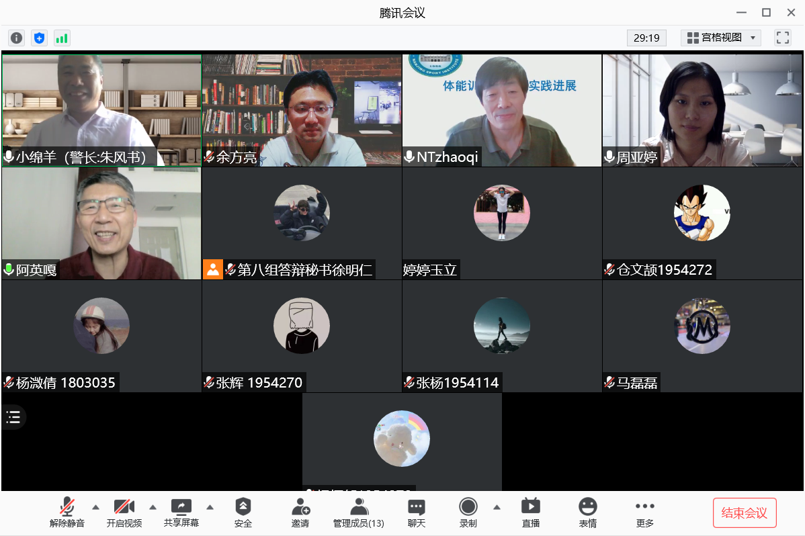Open the Reactions (表情) emoji picker

click(588, 512)
